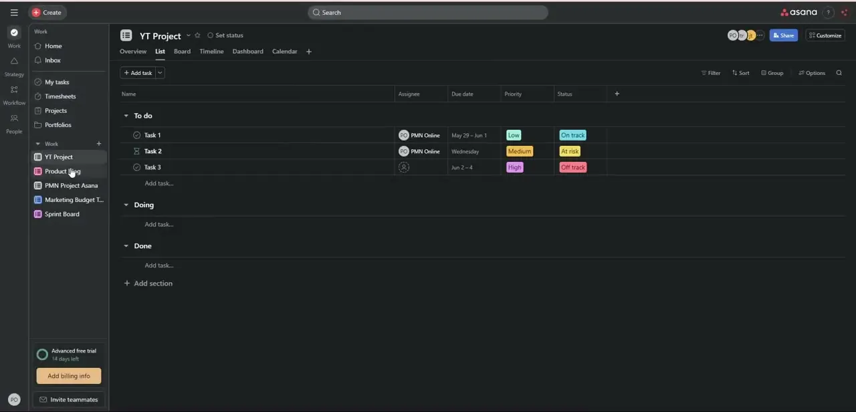Open the sparkle icon next to help
Screen dimensions: 856x412
844,12
